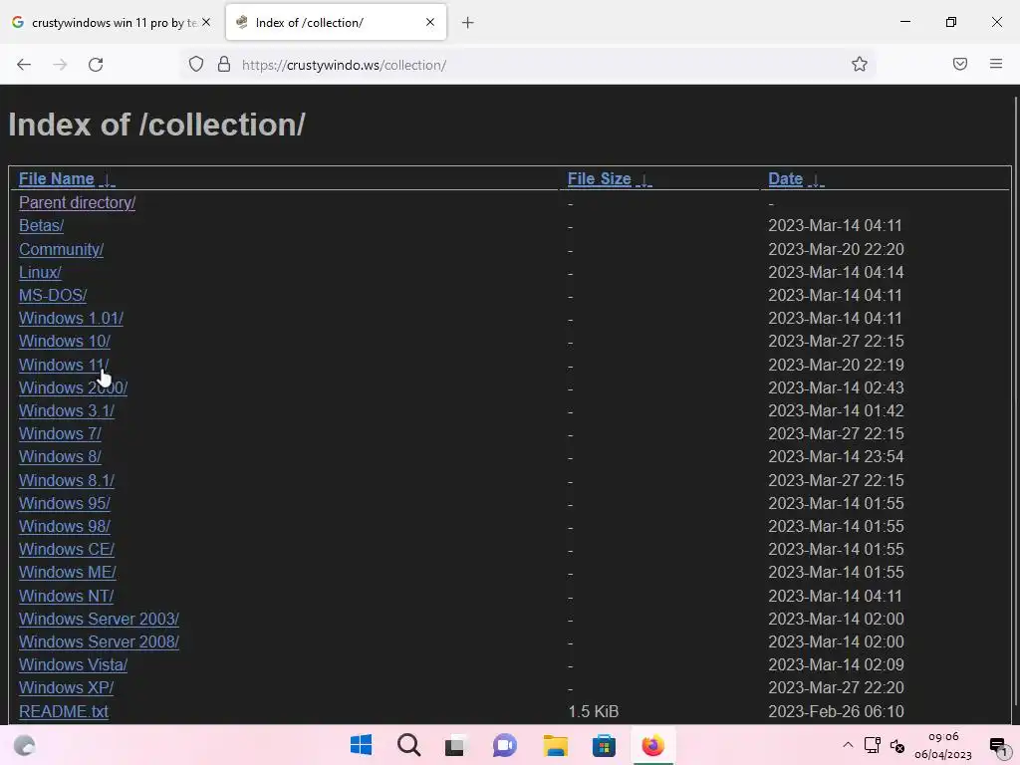Viewport: 1020px width, 765px height.
Task: Open the Windows 8/ folder link
Action: (x=60, y=456)
